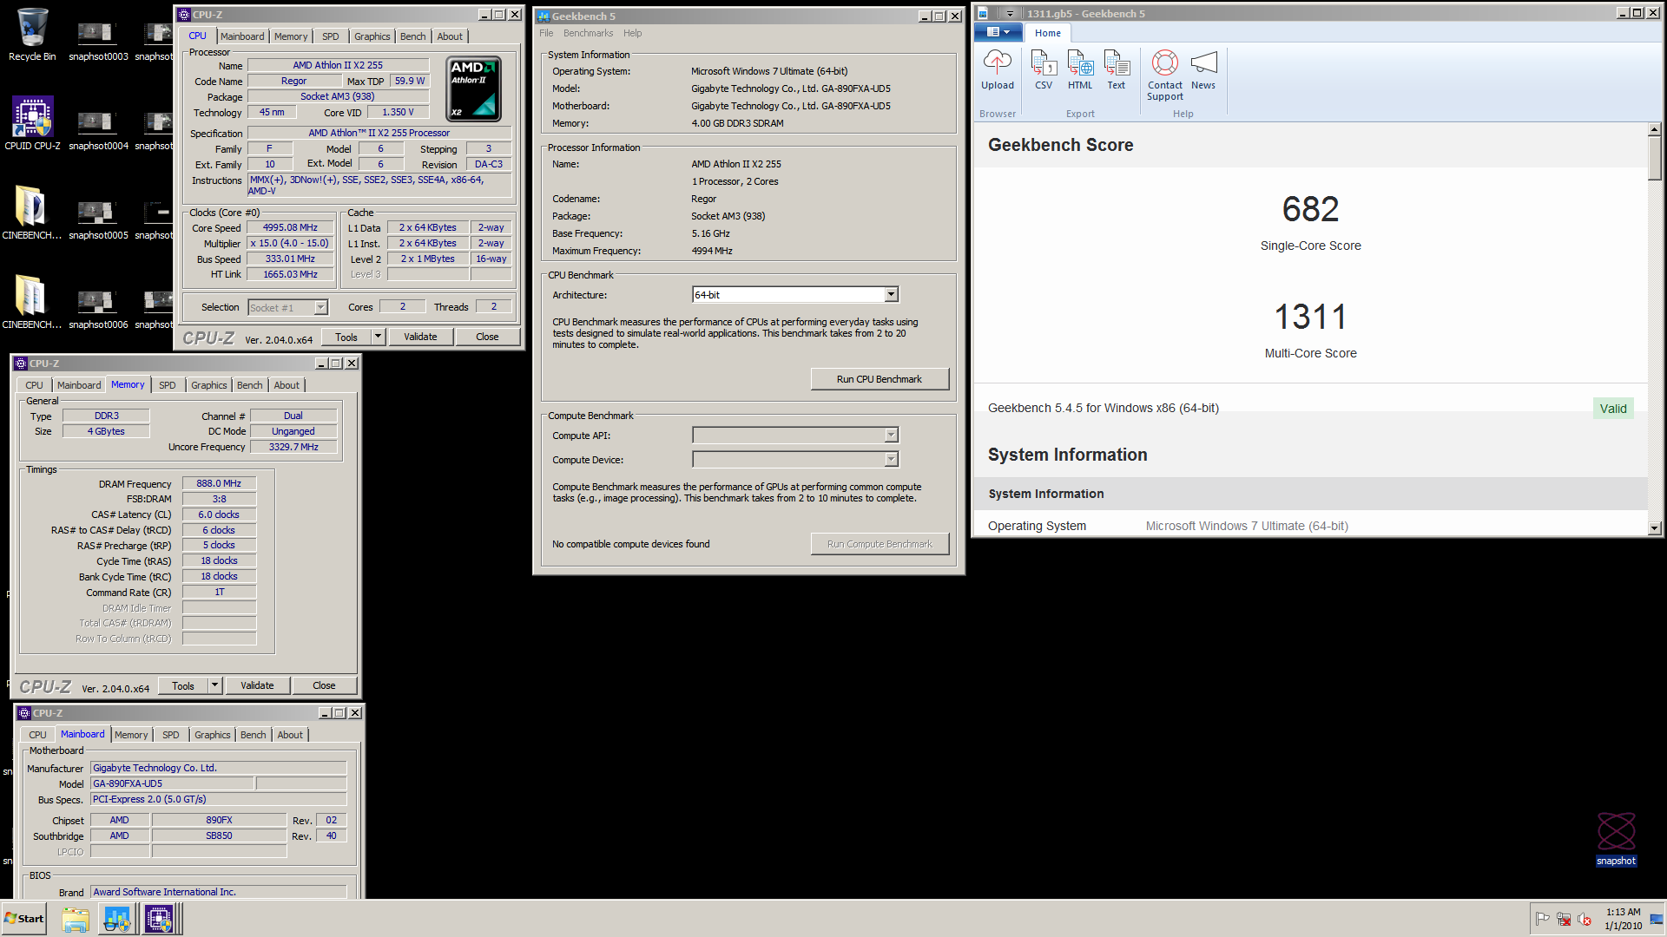Screen dimensions: 1667x937
Task: Switch to Bench tab in top CPU-Z window
Action: (413, 36)
